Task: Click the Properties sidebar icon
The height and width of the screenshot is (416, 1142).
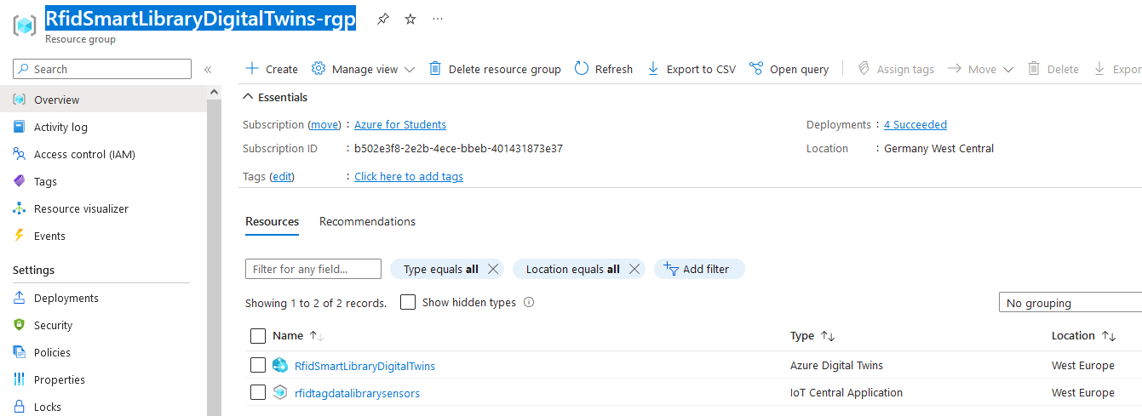Action: click(19, 379)
